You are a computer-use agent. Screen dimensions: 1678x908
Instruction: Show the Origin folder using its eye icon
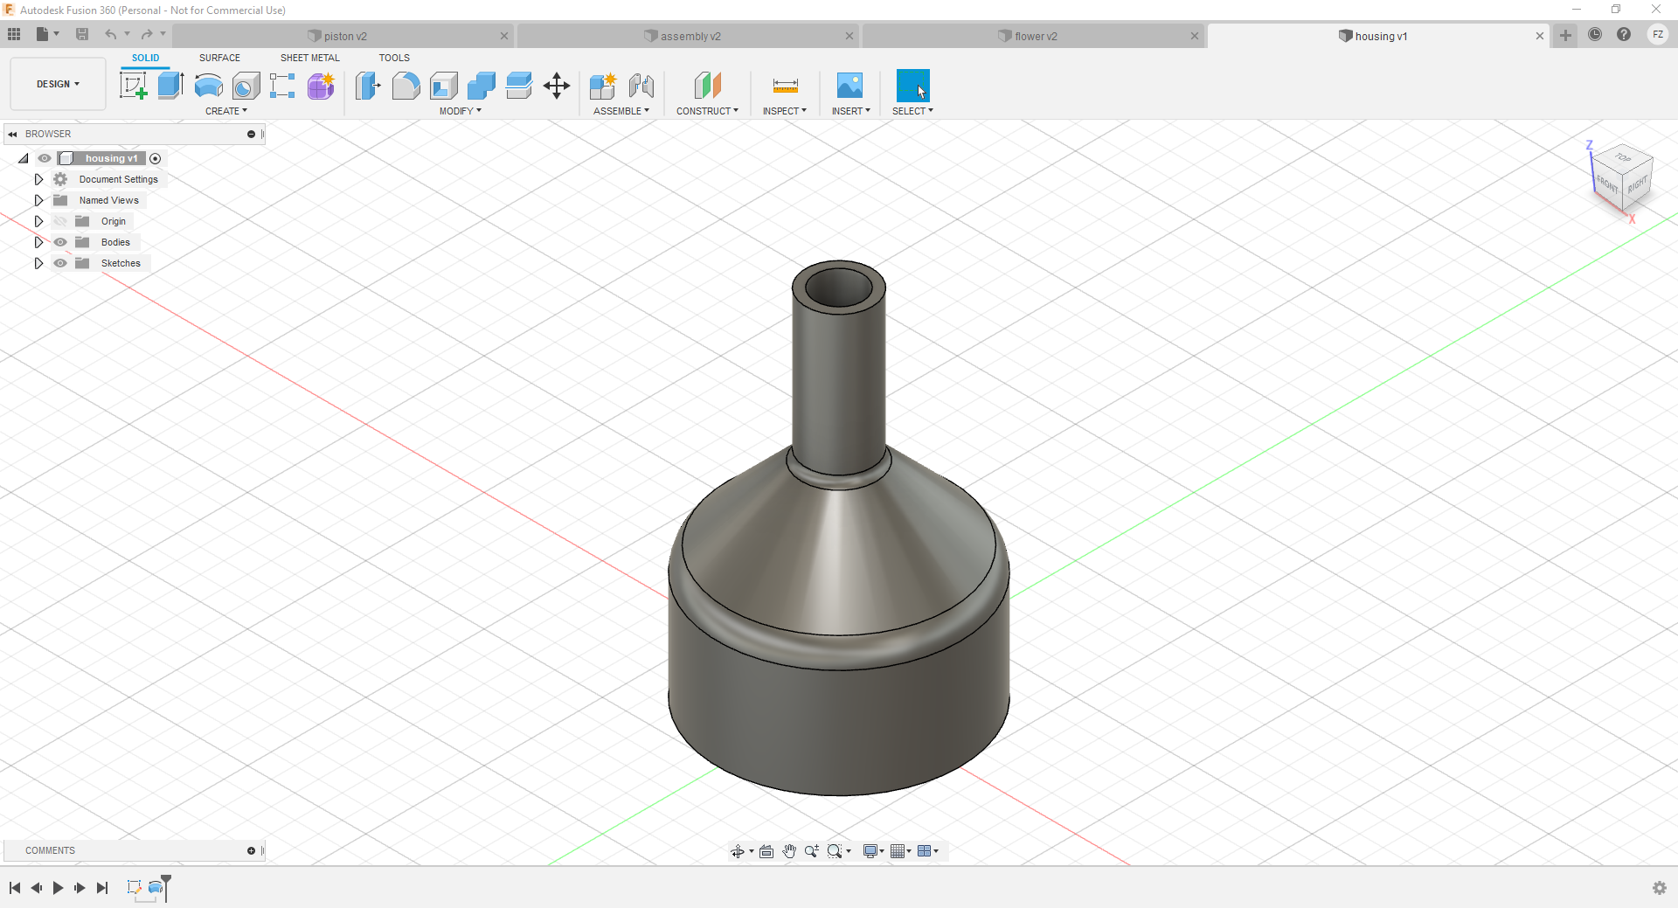click(x=60, y=221)
